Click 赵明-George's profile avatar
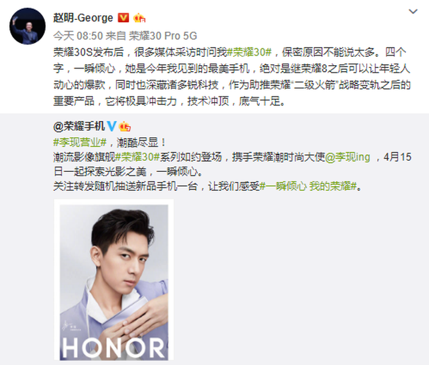429x365 pixels. coord(28,26)
